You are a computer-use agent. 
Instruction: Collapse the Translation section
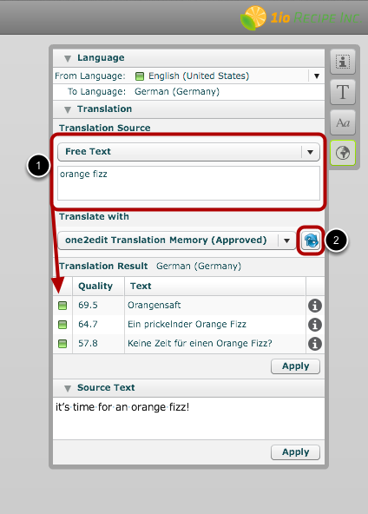coord(68,109)
